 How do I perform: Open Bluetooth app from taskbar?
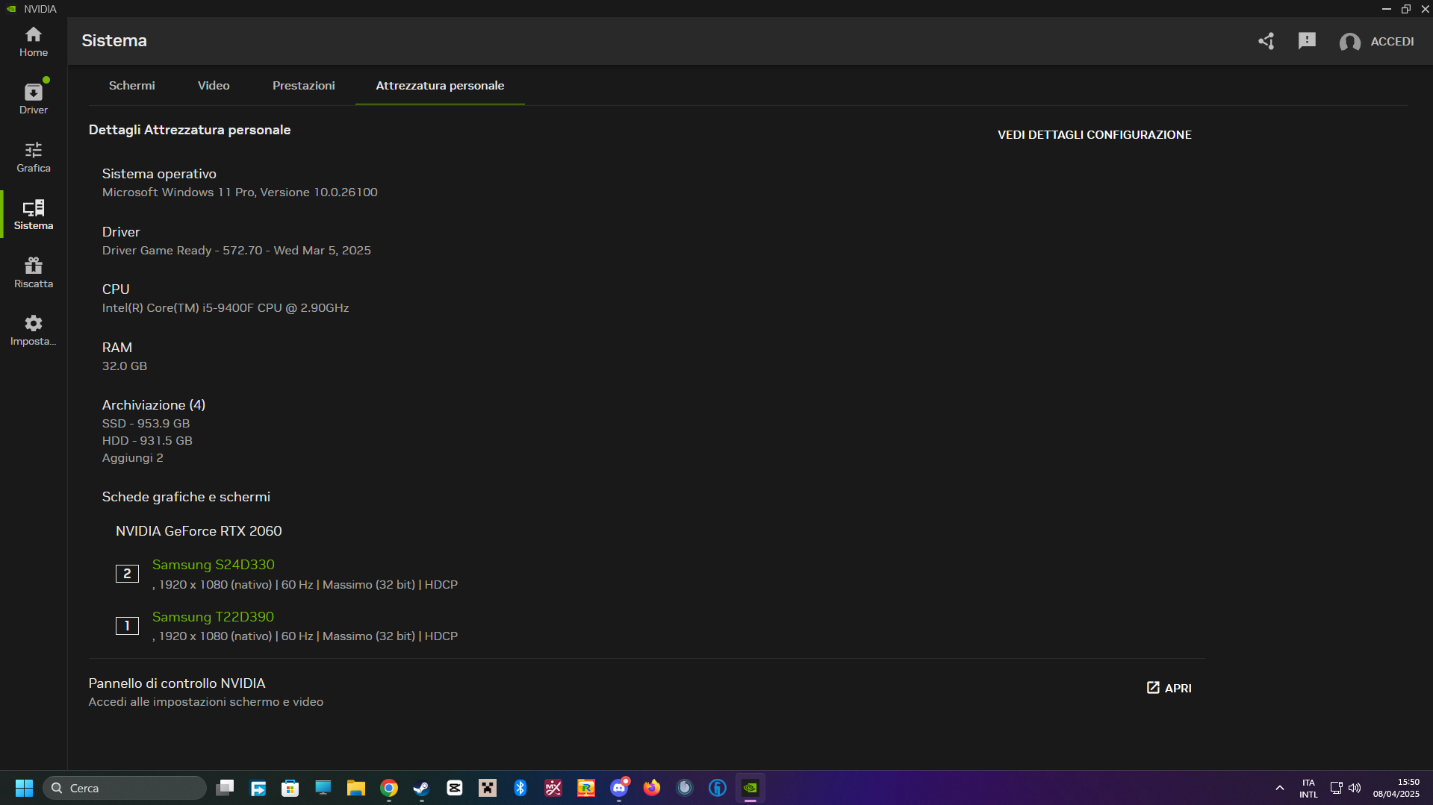[520, 788]
